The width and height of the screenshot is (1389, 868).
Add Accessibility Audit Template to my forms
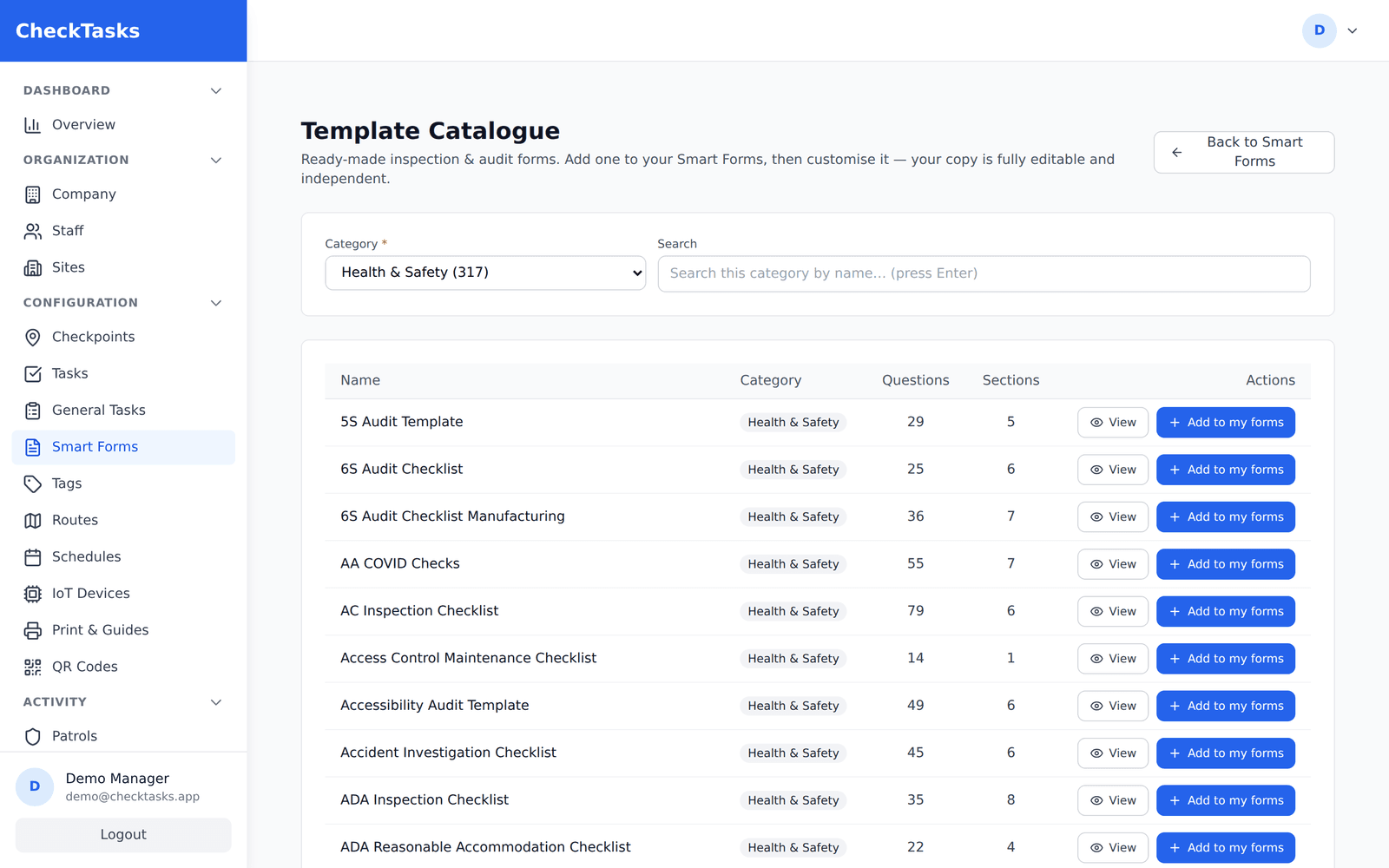pyautogui.click(x=1225, y=707)
